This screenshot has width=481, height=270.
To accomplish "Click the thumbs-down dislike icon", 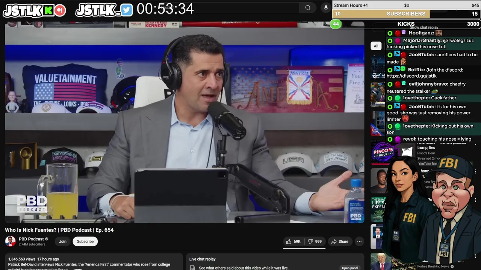I will pyautogui.click(x=310, y=241).
